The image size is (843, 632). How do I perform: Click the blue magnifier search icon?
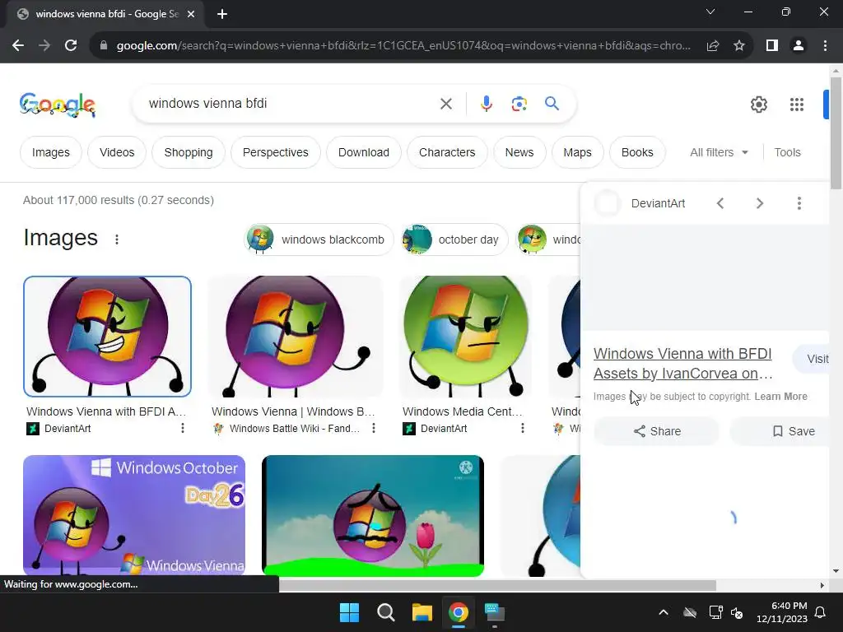coord(552,103)
